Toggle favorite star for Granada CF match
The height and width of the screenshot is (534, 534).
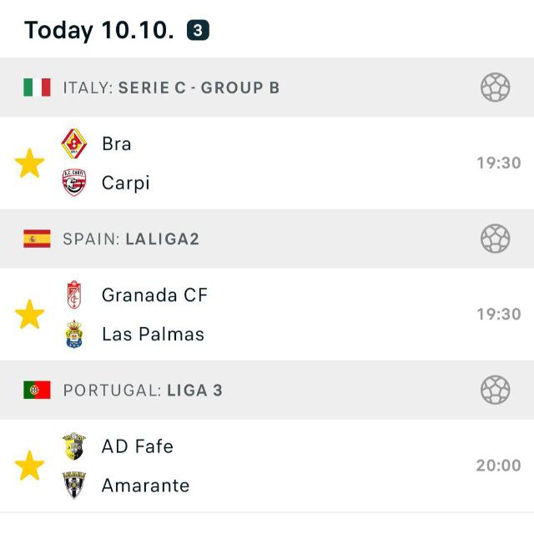pyautogui.click(x=30, y=315)
